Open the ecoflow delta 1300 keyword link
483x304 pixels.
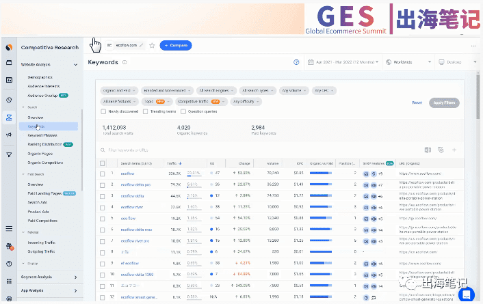tap(137, 275)
